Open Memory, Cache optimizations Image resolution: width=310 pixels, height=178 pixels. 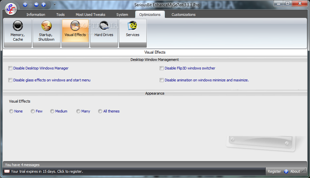point(18,33)
